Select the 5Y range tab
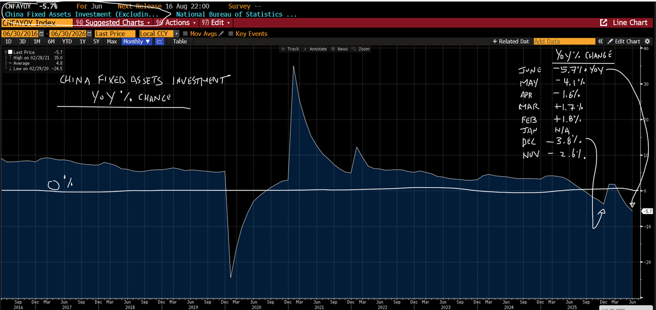The height and width of the screenshot is (310, 656). click(96, 41)
